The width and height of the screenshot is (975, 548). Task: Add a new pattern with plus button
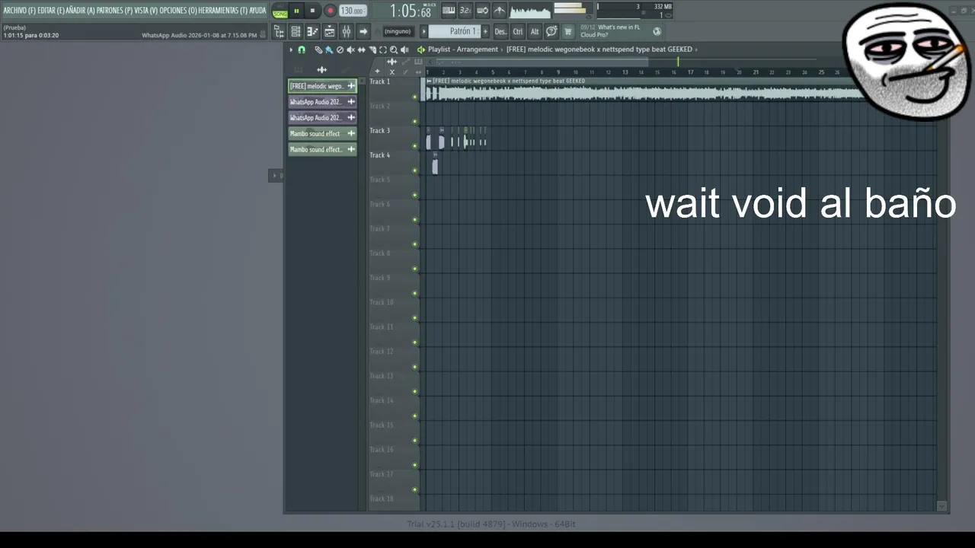coord(484,31)
